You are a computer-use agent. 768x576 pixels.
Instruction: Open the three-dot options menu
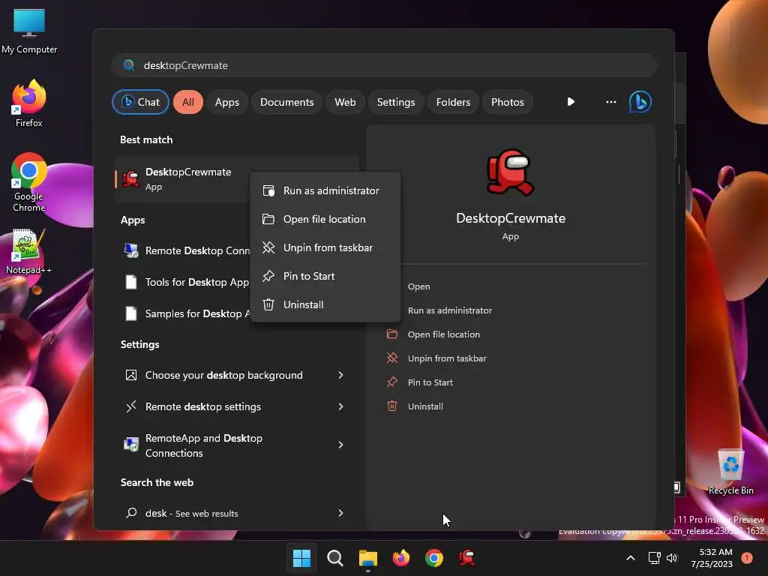(610, 102)
